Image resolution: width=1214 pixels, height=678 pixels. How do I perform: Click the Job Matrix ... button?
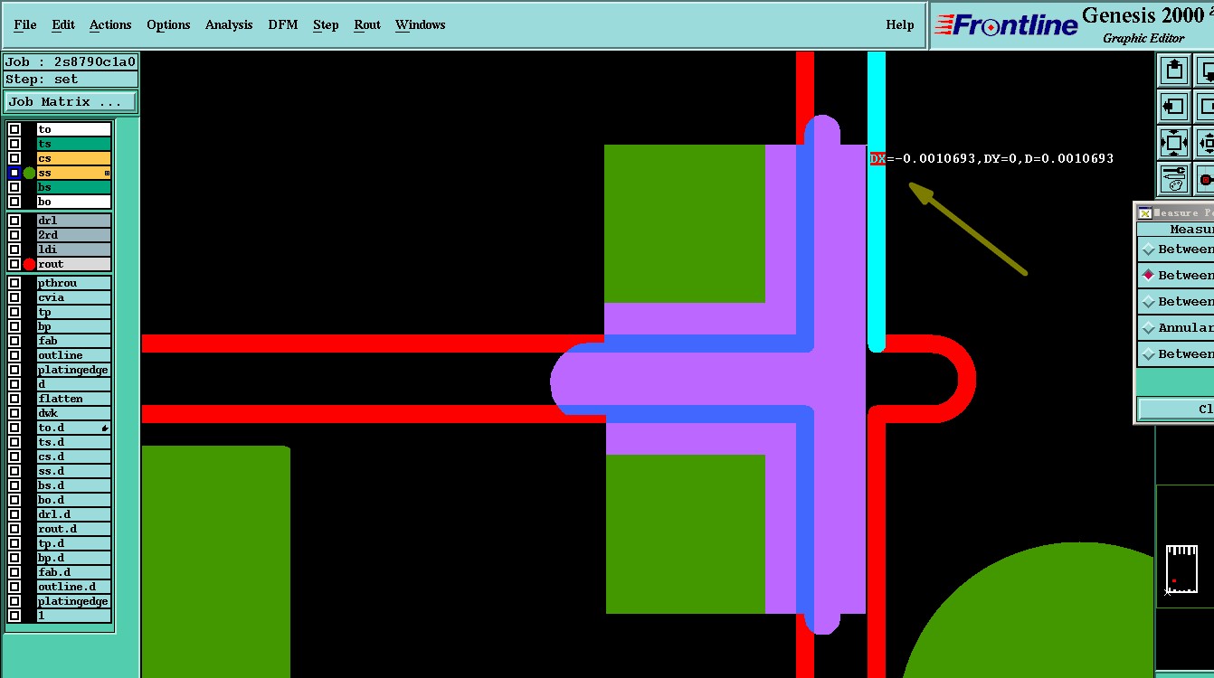[x=71, y=102]
